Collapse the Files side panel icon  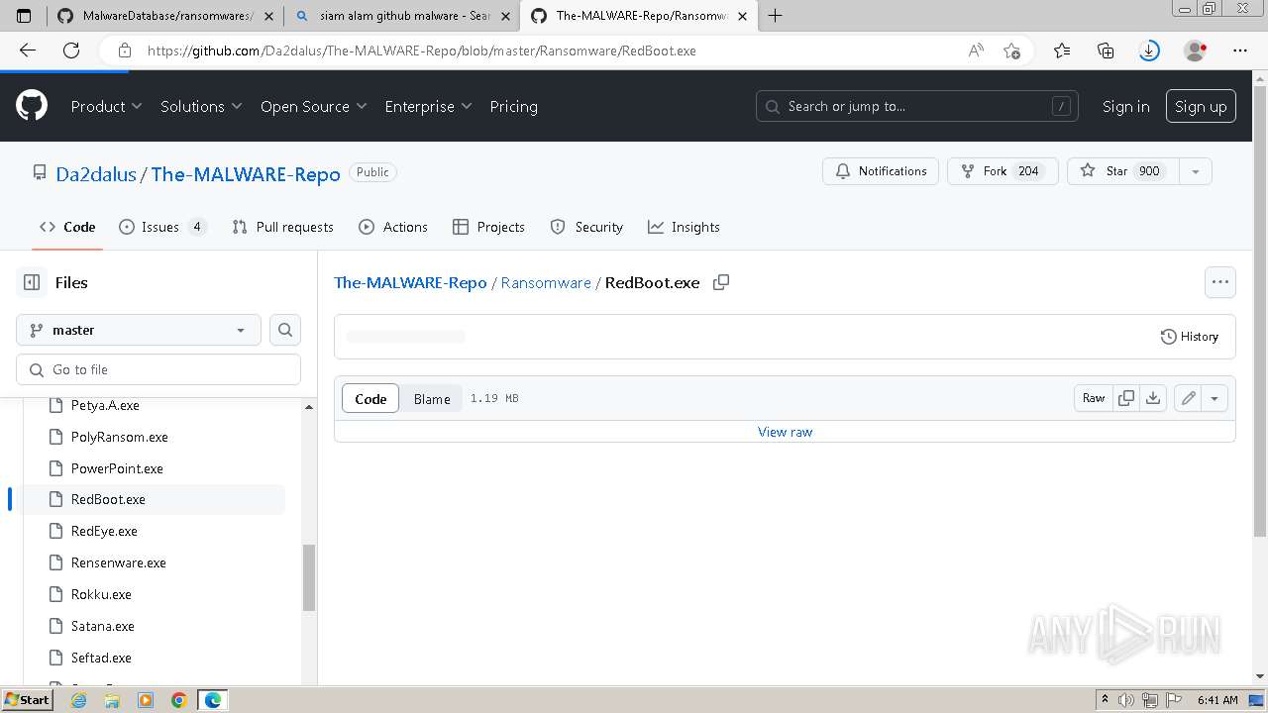pos(32,282)
